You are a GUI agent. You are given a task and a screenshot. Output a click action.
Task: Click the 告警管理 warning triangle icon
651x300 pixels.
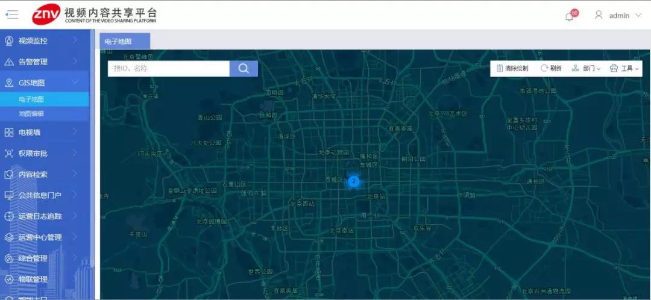tap(9, 62)
